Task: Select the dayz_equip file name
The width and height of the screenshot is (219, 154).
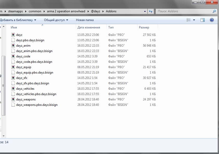Action: (24, 67)
